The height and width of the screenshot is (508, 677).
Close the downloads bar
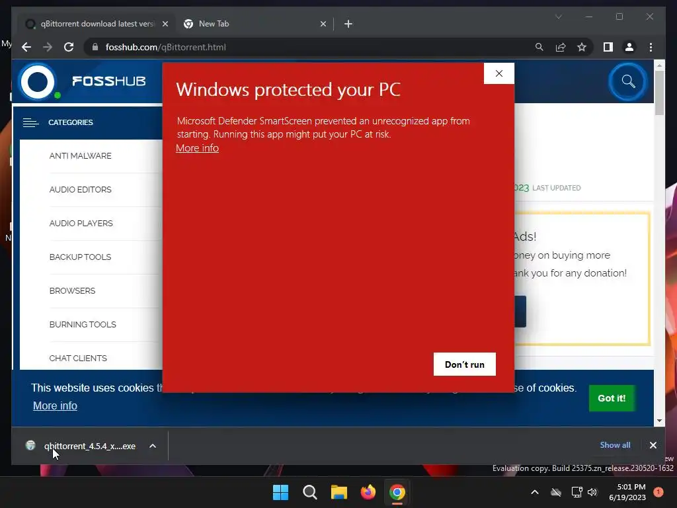[653, 445]
